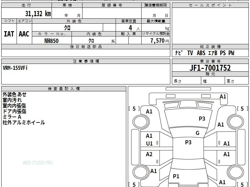Image resolution: width=250 pixels, height=187 pixels.
Task: Click the P1 mark on the car diagram
Action: tap(176, 176)
